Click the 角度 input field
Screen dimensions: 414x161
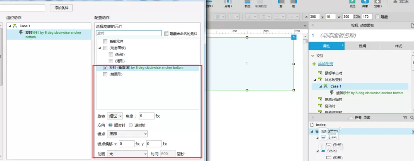coord(147,116)
